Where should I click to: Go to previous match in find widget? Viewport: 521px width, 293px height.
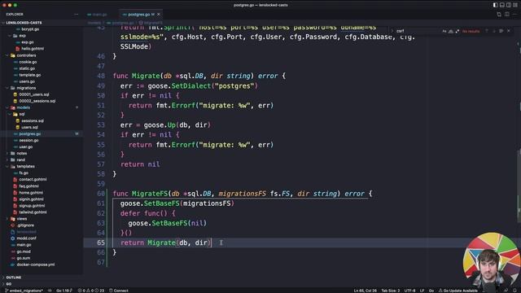coord(487,31)
